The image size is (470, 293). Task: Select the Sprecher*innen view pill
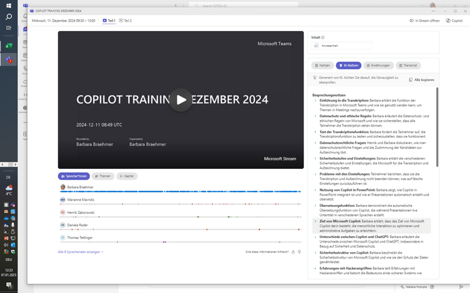[x=73, y=176]
